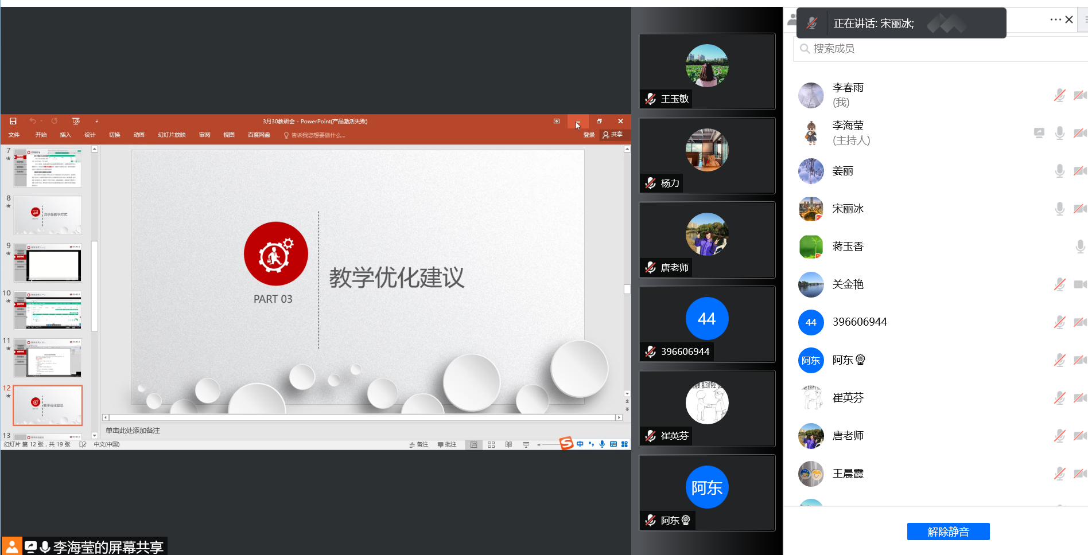Open the 幻灯片放映 ribbon tab

pos(172,135)
